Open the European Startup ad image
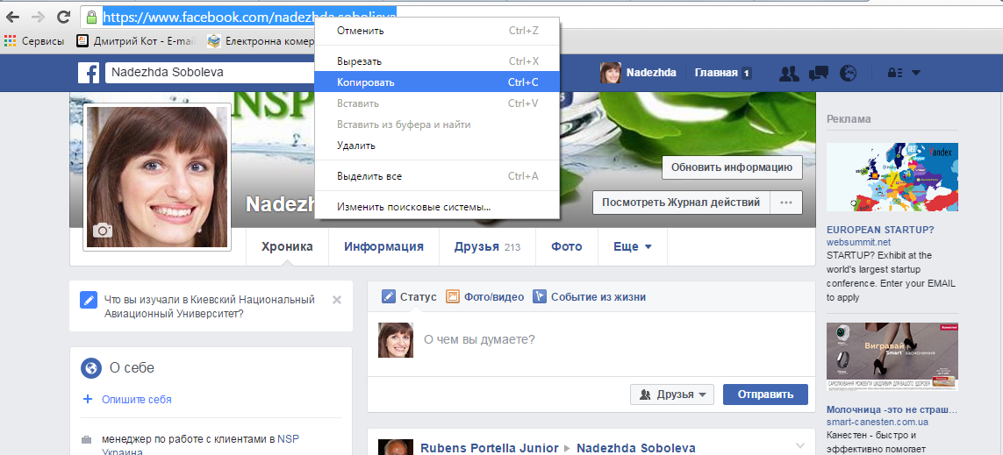Viewport: 1003px width, 455px height. pyautogui.click(x=892, y=177)
